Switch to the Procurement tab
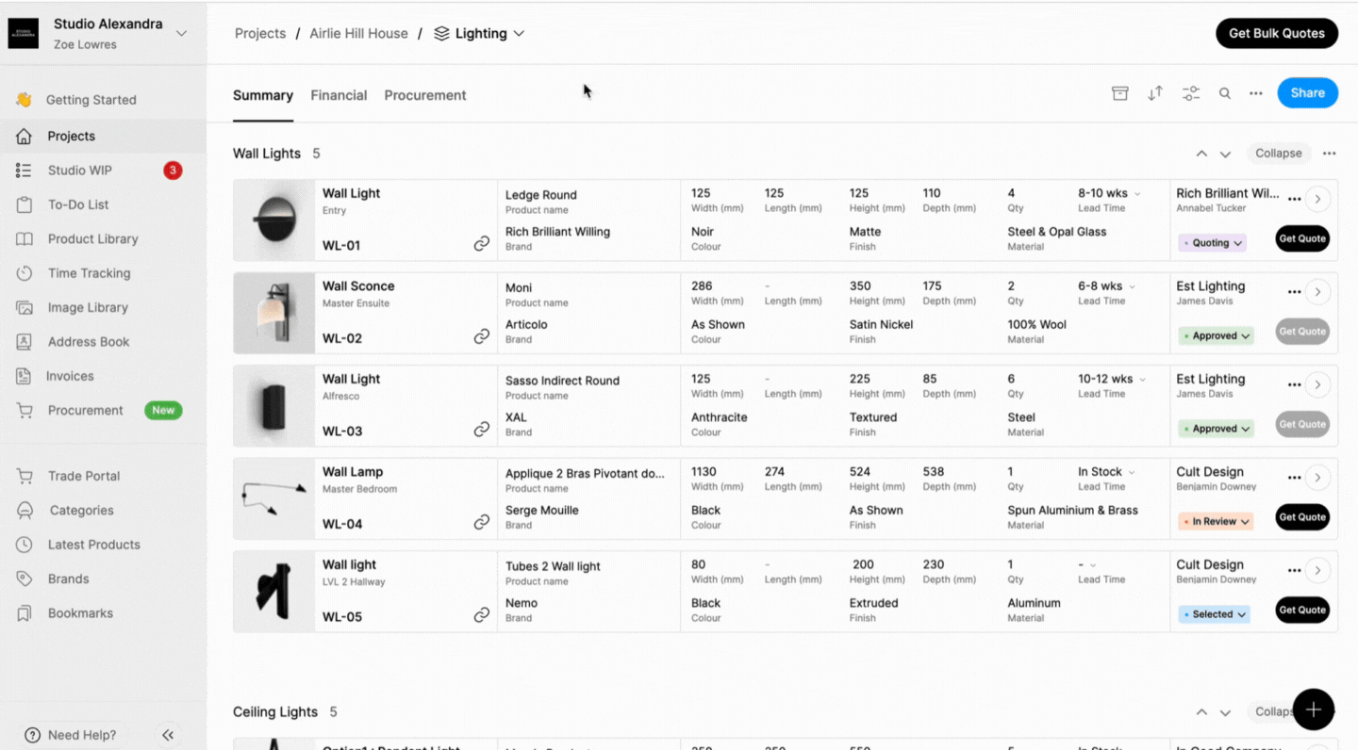 425,95
